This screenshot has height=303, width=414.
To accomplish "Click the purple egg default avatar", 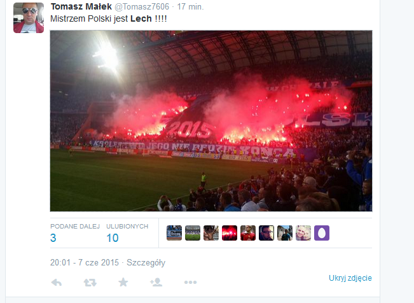I will point(322,233).
